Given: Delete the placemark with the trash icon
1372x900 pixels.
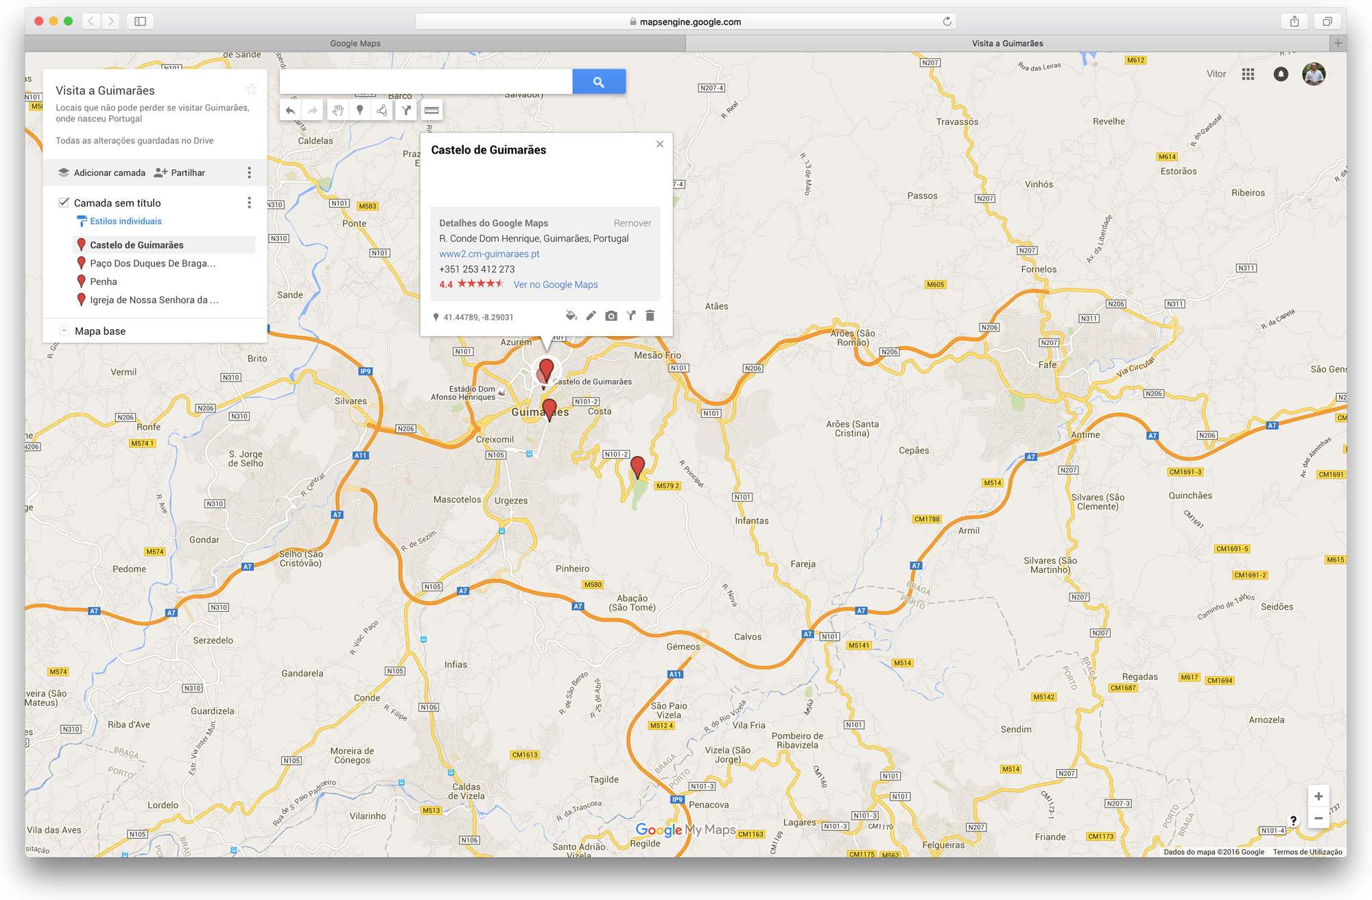Looking at the screenshot, I should click(x=650, y=316).
